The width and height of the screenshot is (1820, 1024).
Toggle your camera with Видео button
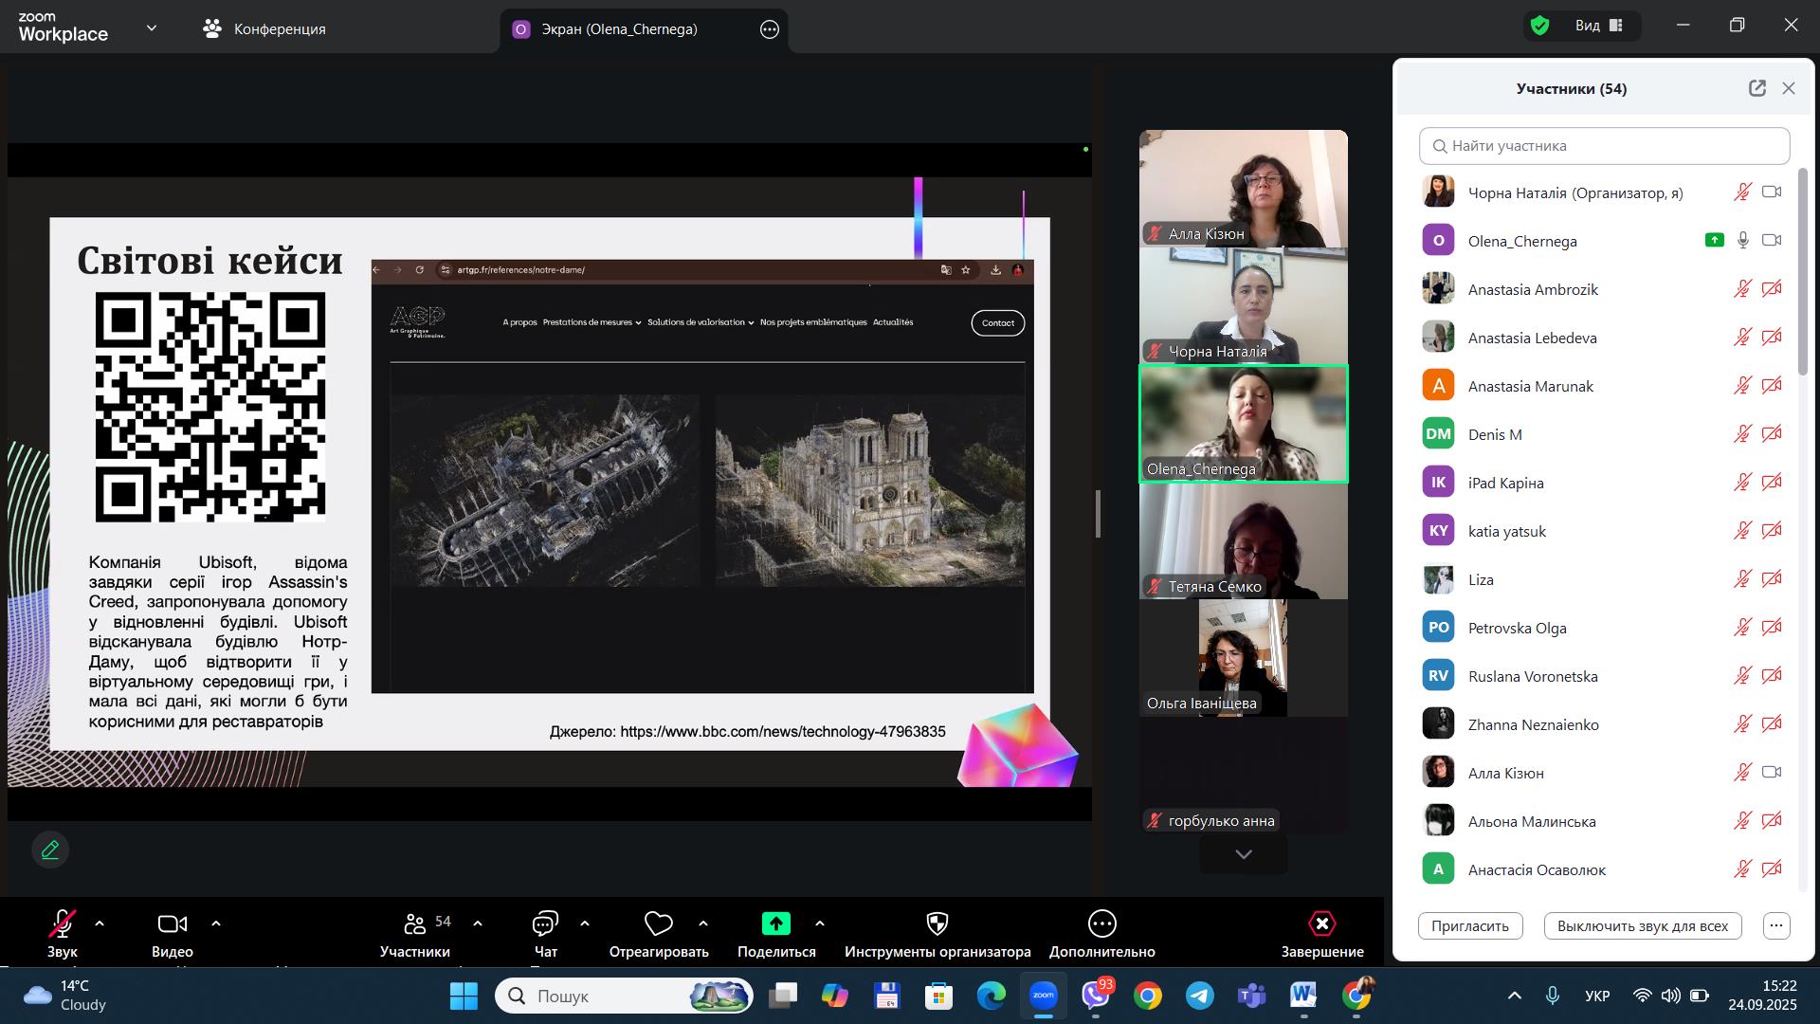[x=172, y=923]
